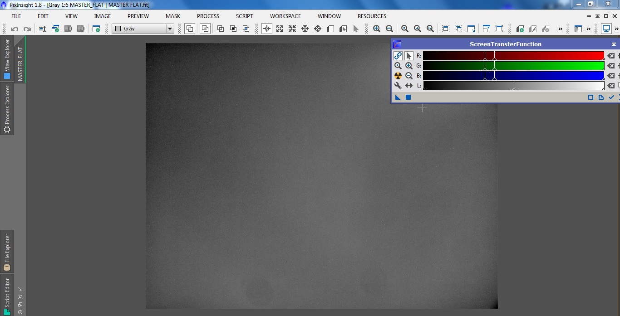Open the Gray channel selection dropdown
The width and height of the screenshot is (620, 316).
pyautogui.click(x=143, y=29)
